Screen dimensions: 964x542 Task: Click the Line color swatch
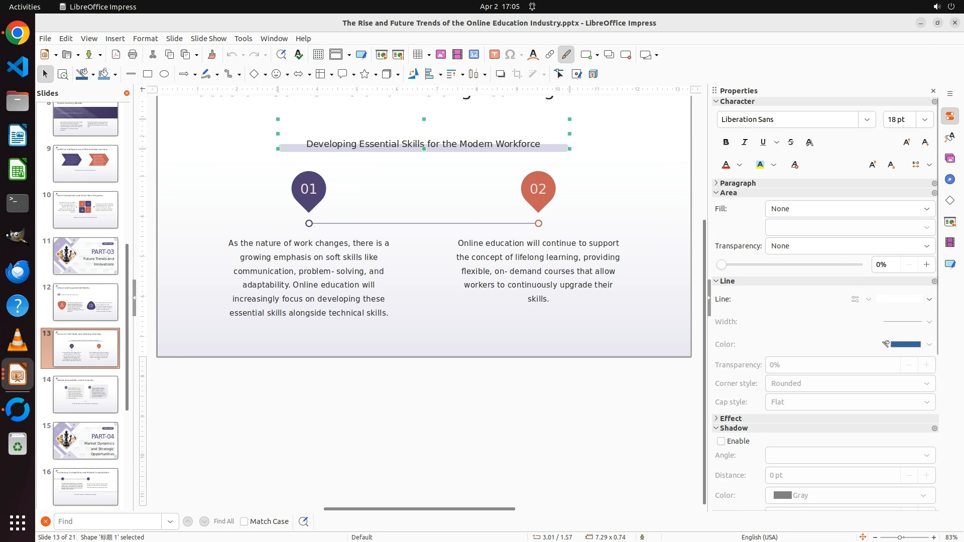click(905, 344)
